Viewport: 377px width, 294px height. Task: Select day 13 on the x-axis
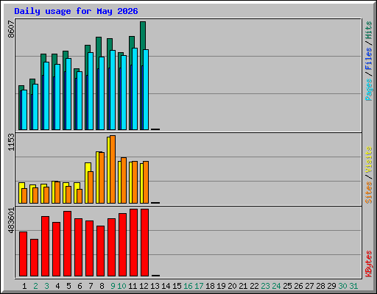155,286
